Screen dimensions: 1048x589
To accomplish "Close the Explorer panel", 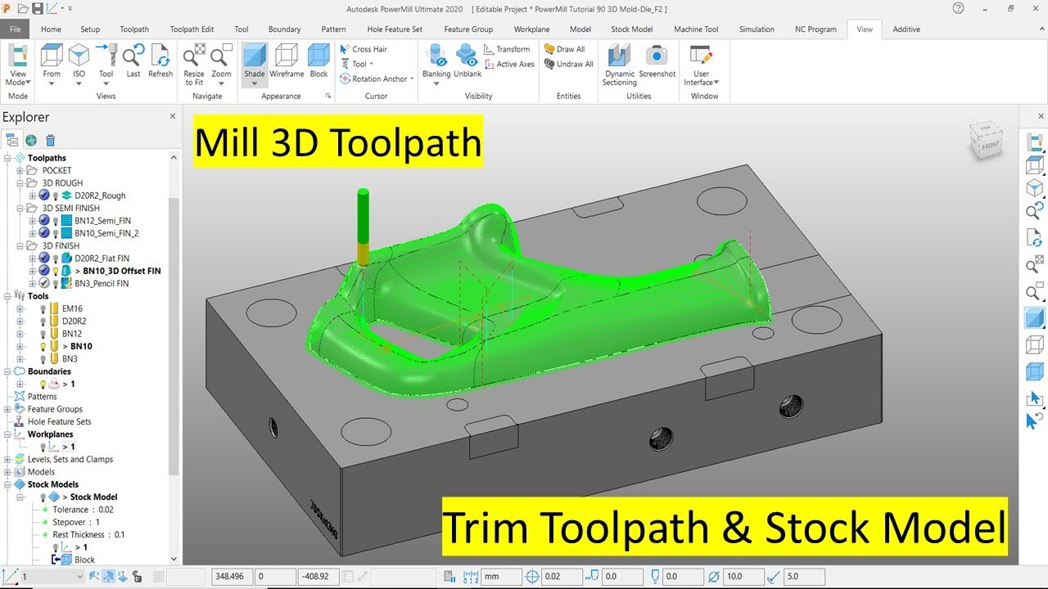I will [172, 116].
